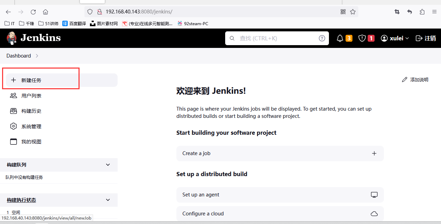The width and height of the screenshot is (441, 224).
Task: Click the Set up a distributed build heading
Action: [x=212, y=174]
